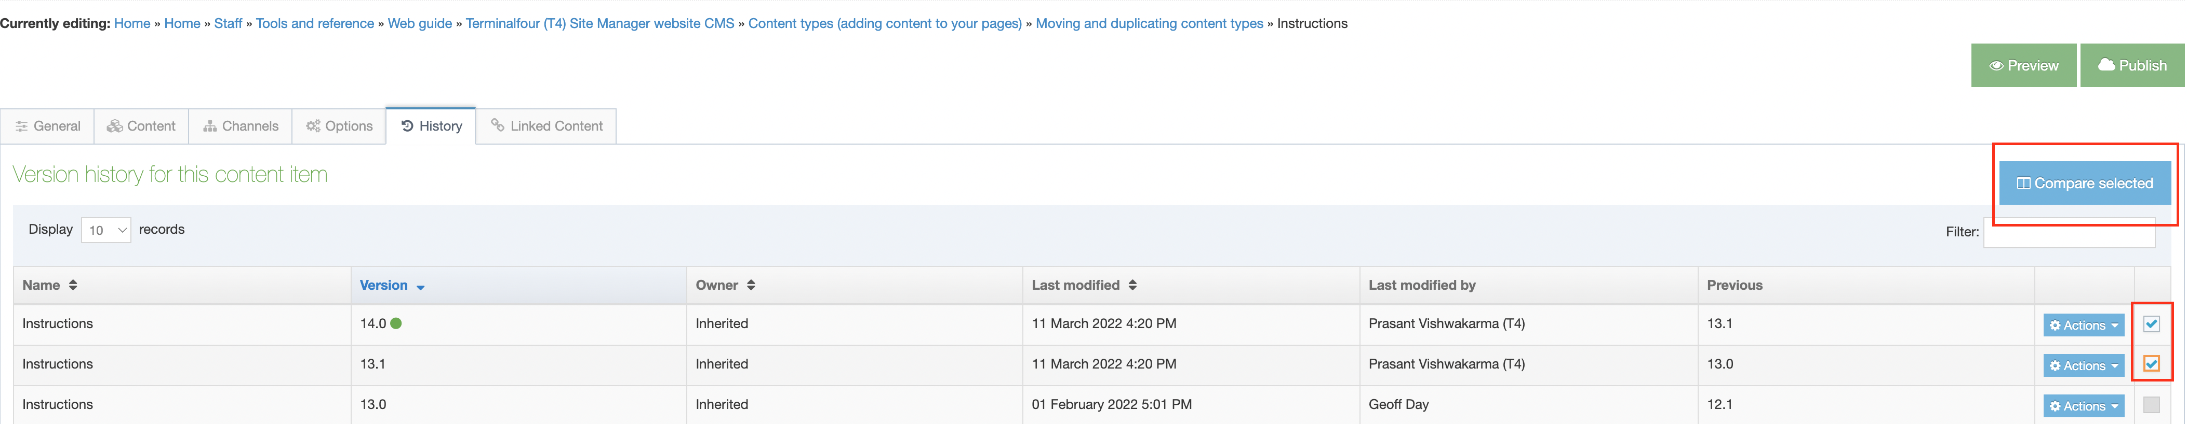
Task: Toggle the version 13.0 row checkbox
Action: (2151, 404)
